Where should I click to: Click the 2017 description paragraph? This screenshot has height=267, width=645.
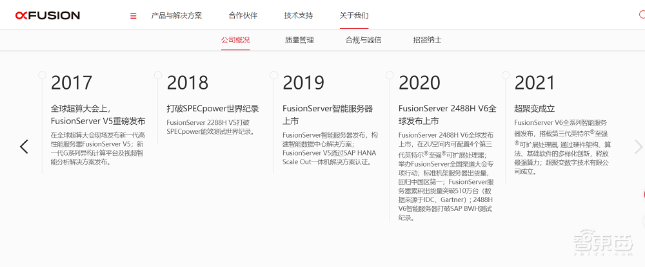point(97,148)
